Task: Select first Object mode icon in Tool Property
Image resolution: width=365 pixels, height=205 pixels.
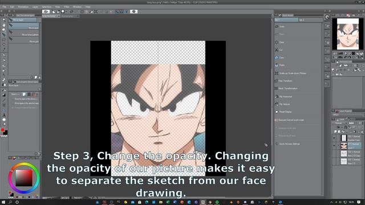Action: coord(24,94)
